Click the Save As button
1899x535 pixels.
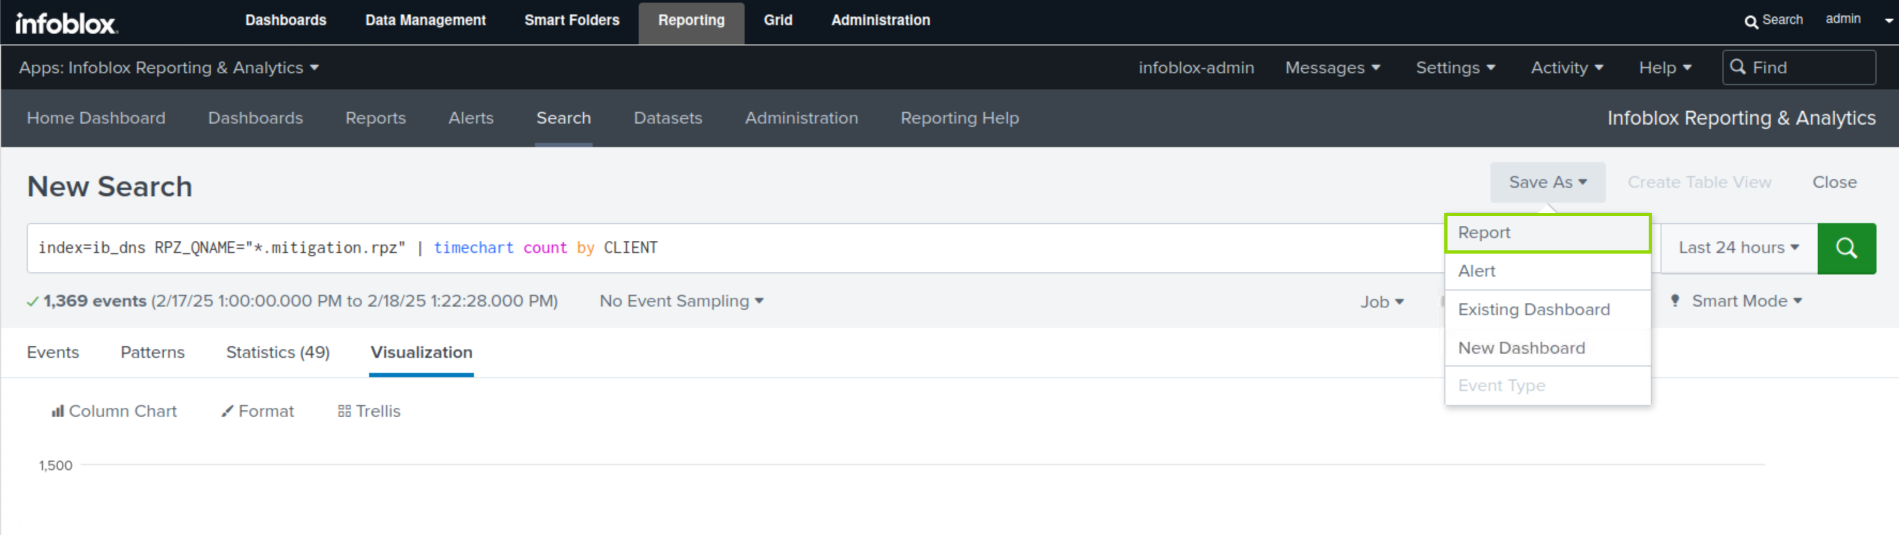pos(1546,182)
